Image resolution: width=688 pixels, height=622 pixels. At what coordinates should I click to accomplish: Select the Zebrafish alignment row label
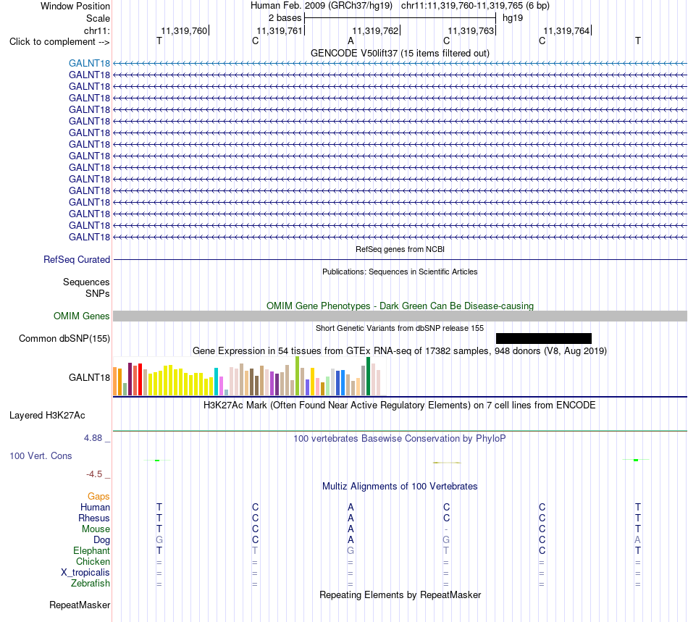tap(91, 584)
